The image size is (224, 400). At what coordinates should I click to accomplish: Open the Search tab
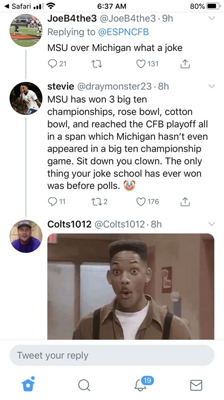pyautogui.click(x=84, y=385)
